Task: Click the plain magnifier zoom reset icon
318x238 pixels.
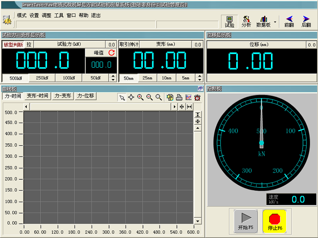Action: [x=159, y=98]
